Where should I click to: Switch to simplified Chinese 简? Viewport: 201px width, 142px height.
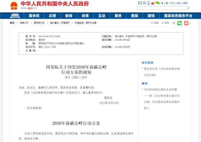tap(162, 3)
